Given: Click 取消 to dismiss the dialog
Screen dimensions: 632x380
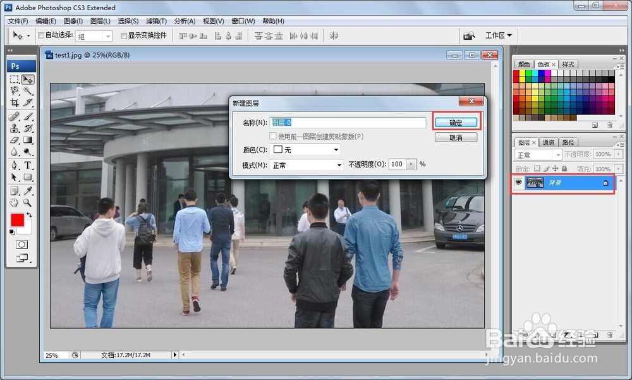Looking at the screenshot, I should coord(456,137).
